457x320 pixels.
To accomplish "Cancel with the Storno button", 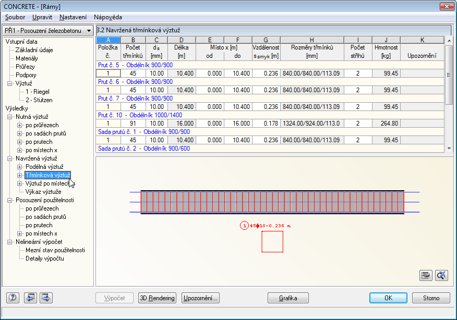I will tap(431, 298).
